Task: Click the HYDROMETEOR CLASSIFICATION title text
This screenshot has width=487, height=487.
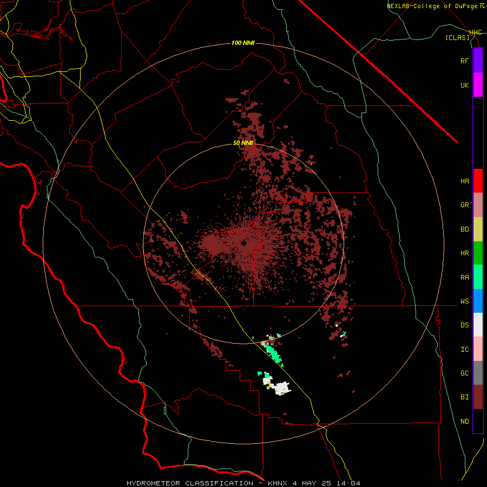Action: click(x=190, y=483)
